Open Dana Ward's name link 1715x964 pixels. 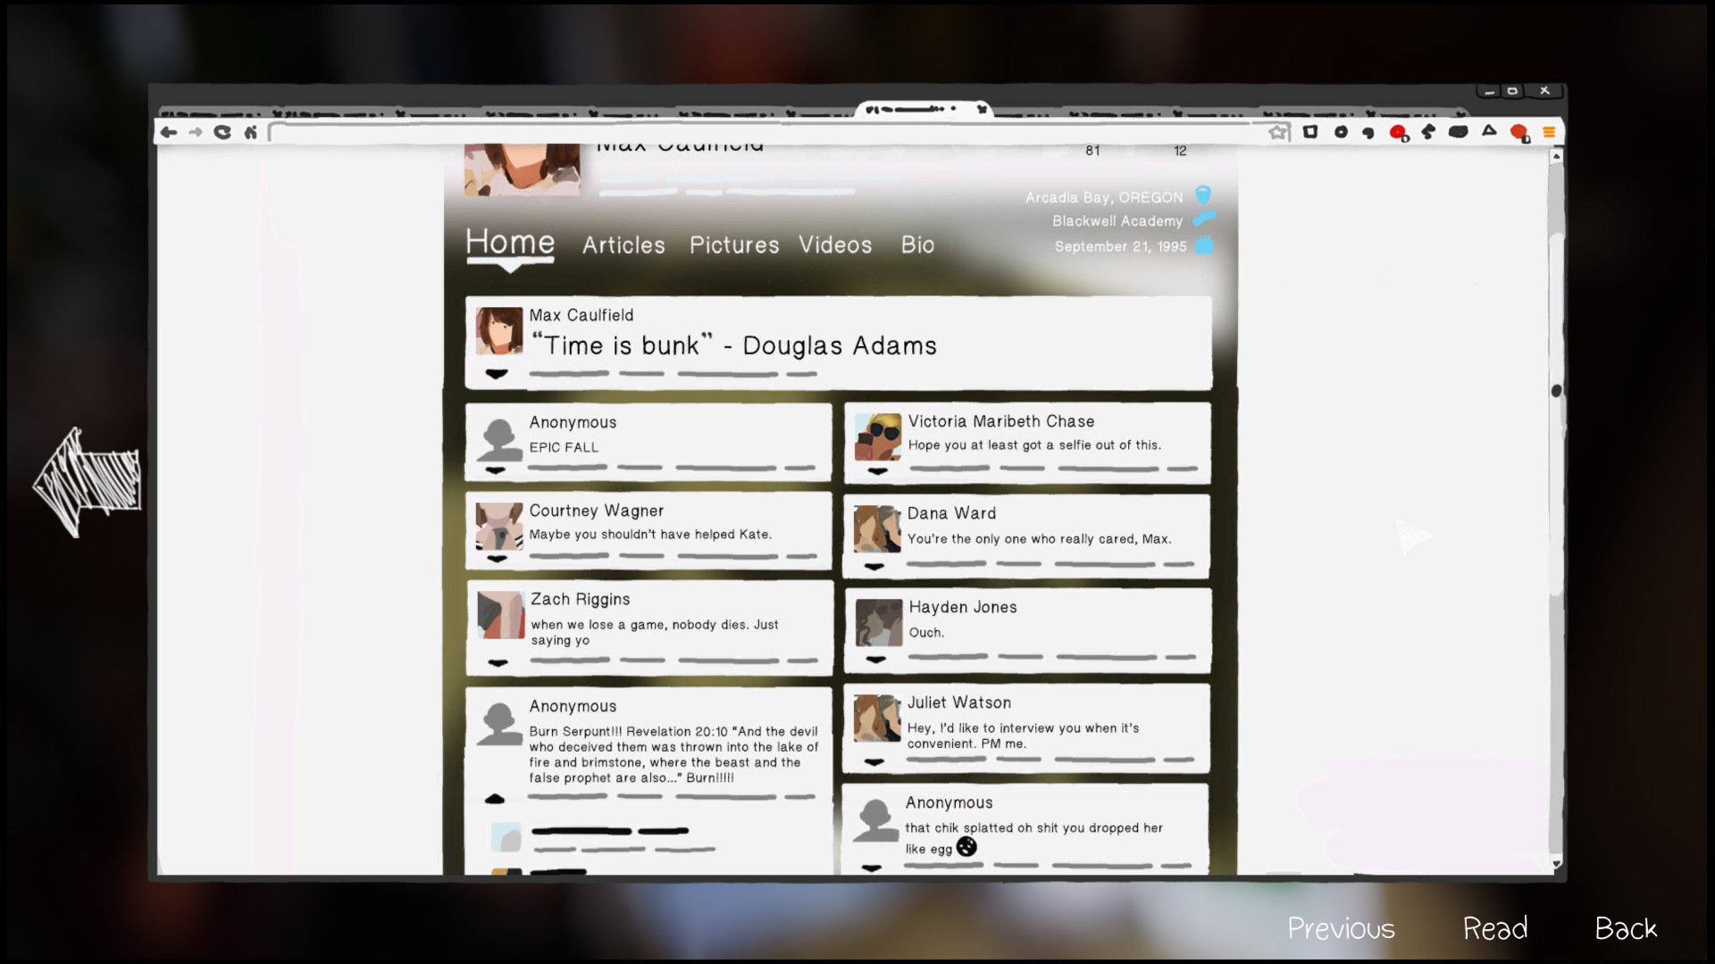951,513
